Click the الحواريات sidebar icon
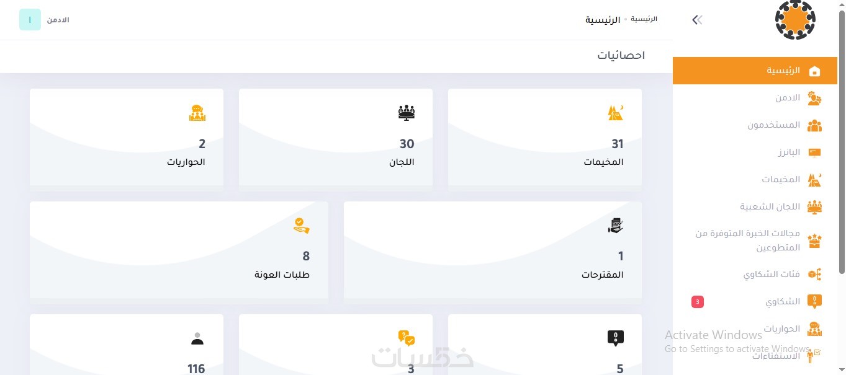846x375 pixels. [814, 329]
